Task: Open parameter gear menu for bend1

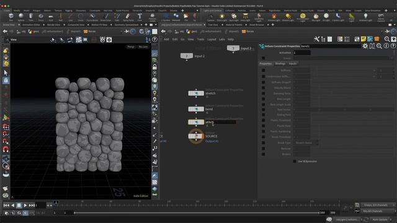Action: pyautogui.click(x=365, y=46)
